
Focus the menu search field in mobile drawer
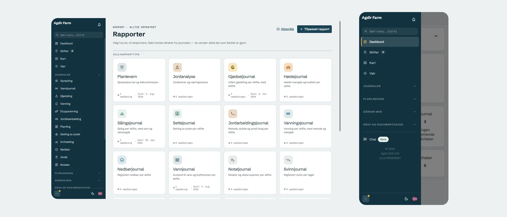(390, 31)
